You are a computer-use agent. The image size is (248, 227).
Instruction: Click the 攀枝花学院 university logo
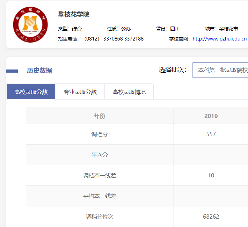click(x=30, y=24)
